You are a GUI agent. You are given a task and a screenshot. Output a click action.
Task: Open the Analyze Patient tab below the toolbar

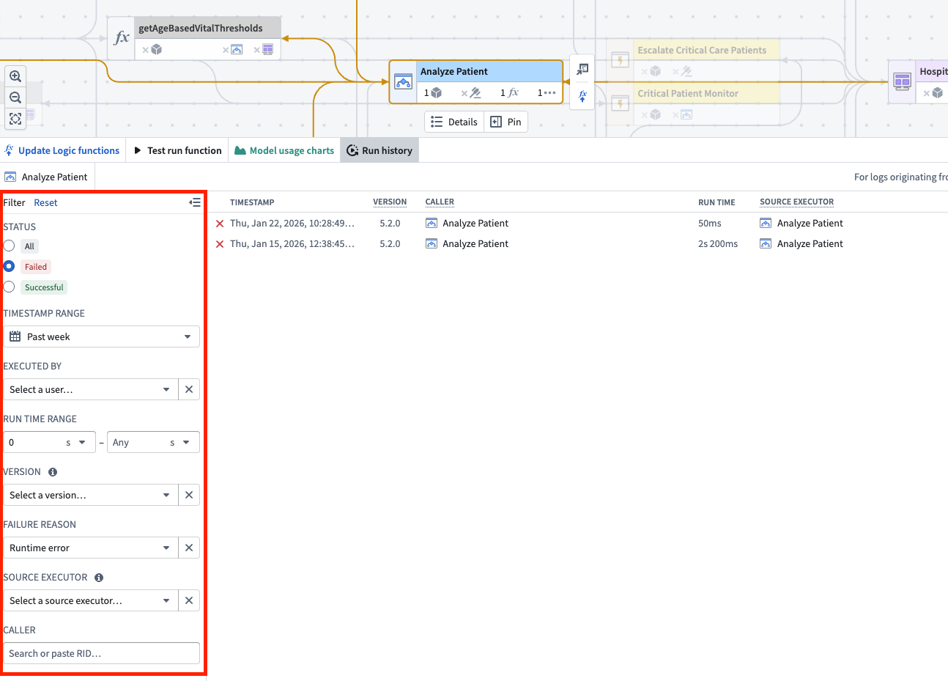click(x=47, y=176)
